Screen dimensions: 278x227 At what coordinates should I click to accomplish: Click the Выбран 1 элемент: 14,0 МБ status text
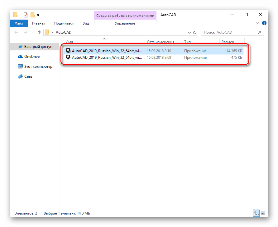67,213
